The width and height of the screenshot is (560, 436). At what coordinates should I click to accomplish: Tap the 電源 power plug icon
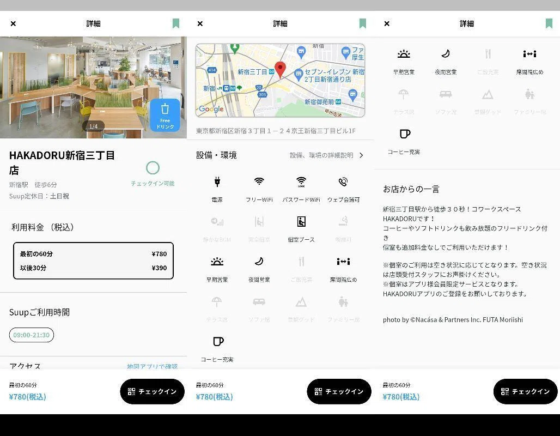pos(217,181)
